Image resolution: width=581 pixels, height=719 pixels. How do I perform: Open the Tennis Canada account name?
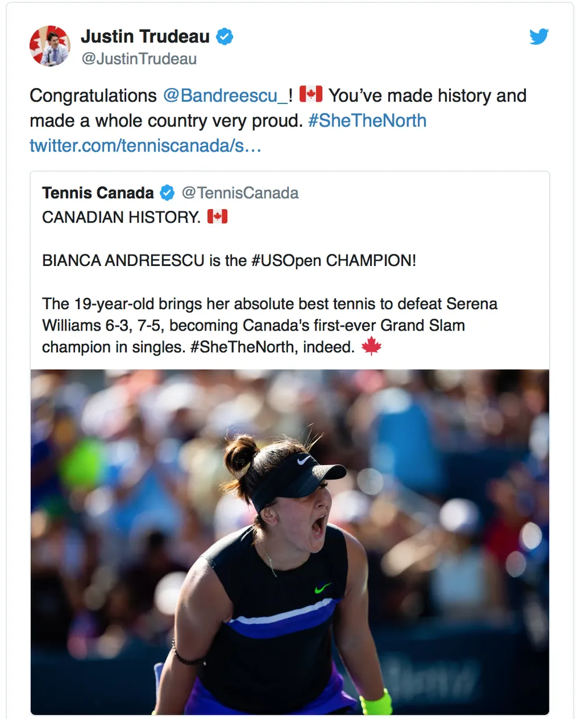tap(98, 193)
